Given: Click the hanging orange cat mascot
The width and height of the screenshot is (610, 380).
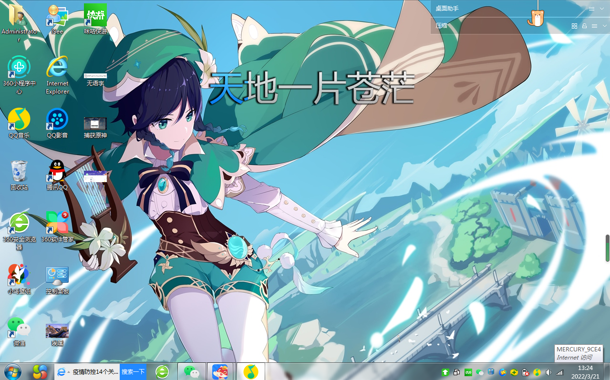Looking at the screenshot, I should click(537, 18).
